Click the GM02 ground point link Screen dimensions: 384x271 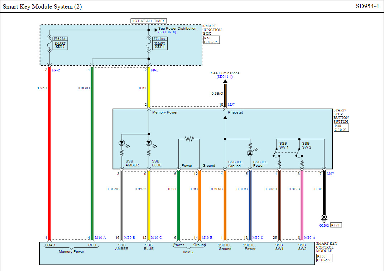[x=324, y=225]
